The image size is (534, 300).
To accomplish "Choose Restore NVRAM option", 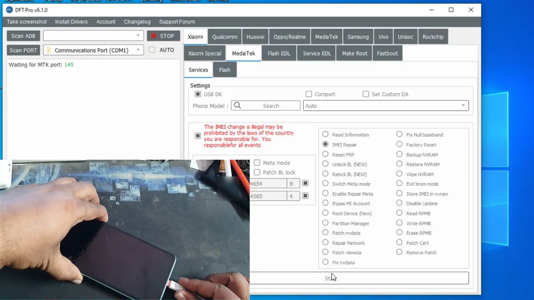I will point(399,164).
